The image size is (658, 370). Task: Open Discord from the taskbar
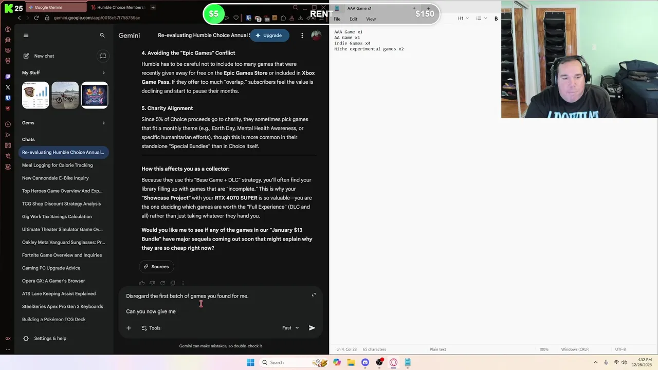tap(365, 362)
